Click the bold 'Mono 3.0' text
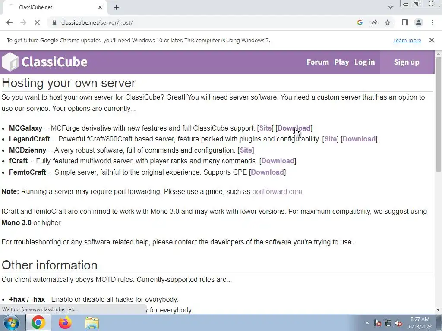 coord(16,223)
